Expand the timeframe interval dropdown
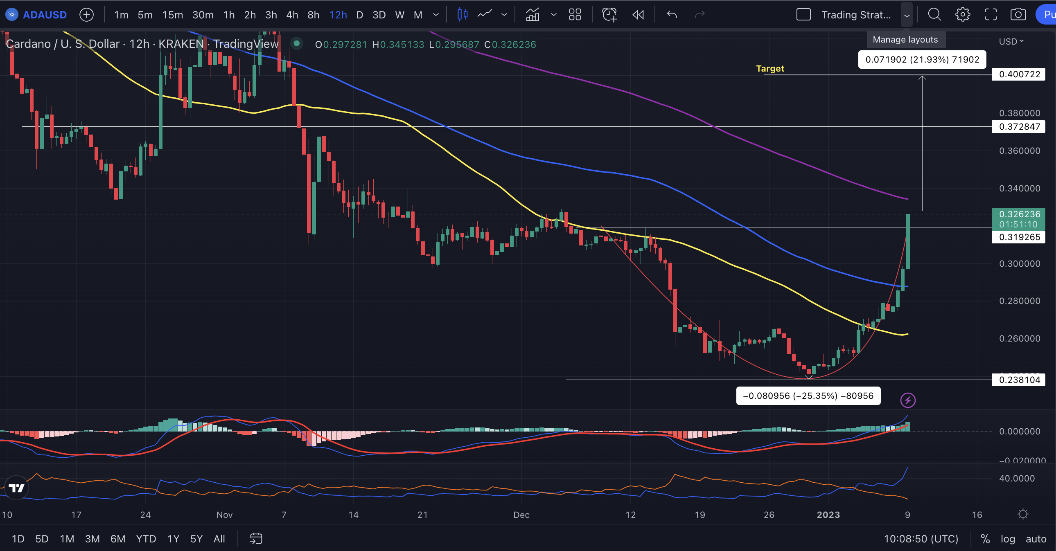Viewport: 1056px width, 551px height. (x=436, y=15)
